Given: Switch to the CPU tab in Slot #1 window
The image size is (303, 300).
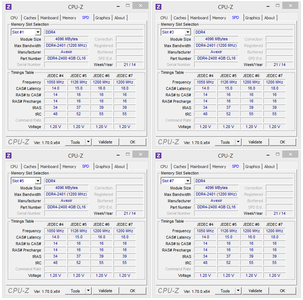Looking at the screenshot, I should tap(14, 18).
